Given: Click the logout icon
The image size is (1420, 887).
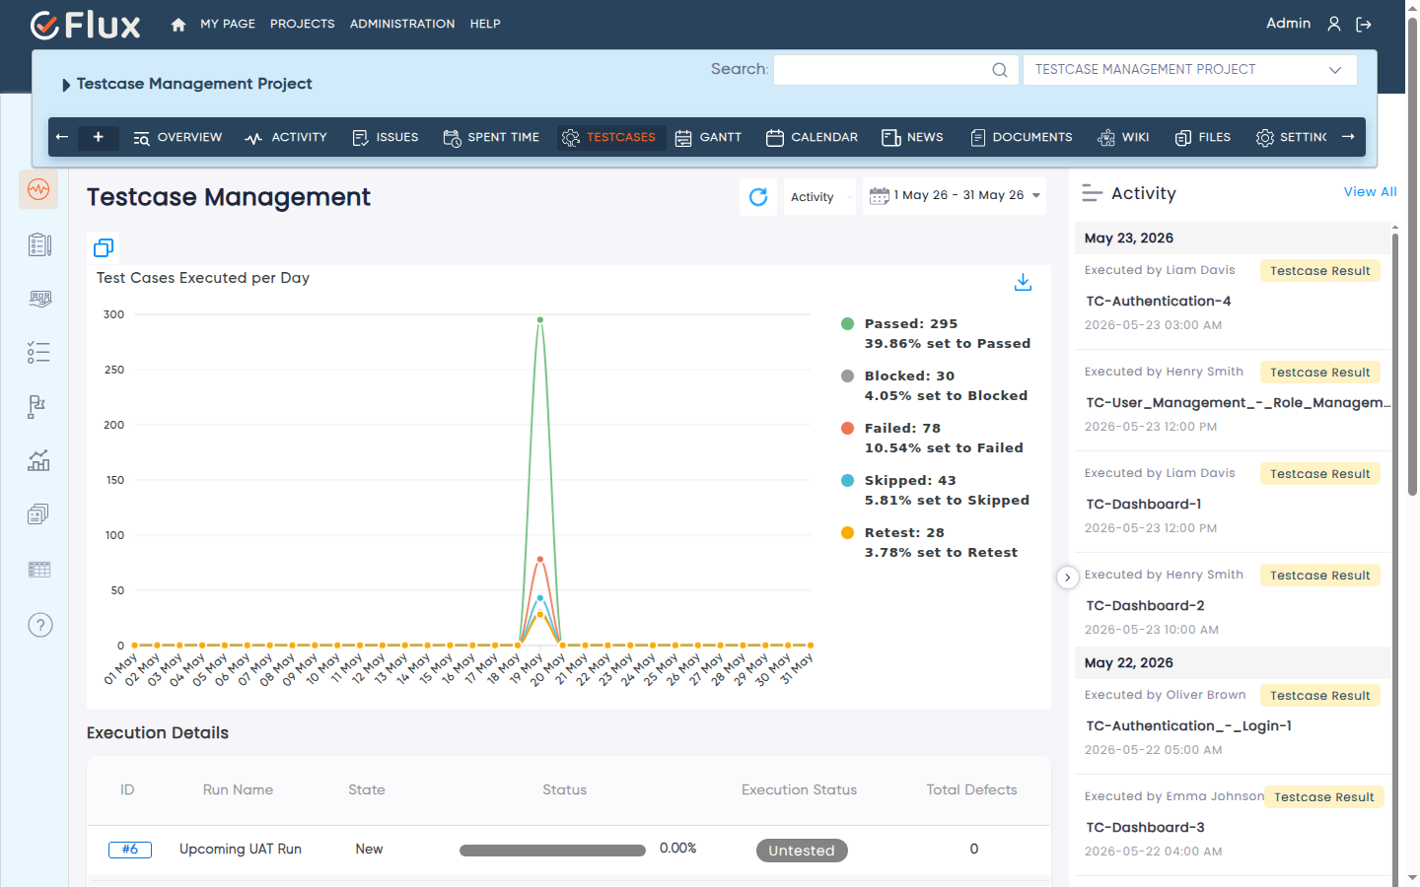Looking at the screenshot, I should click(x=1364, y=24).
